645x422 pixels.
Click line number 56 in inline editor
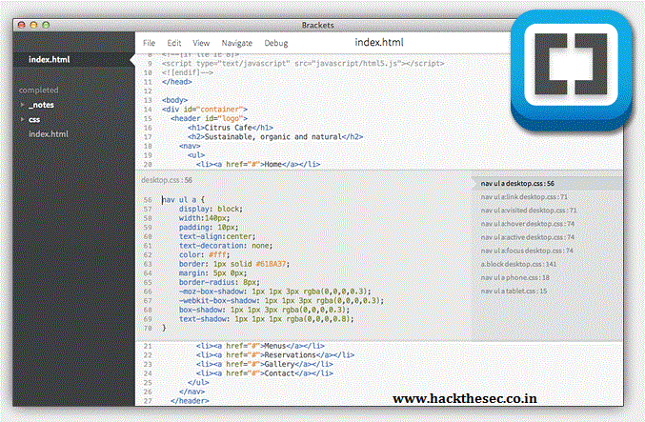148,200
